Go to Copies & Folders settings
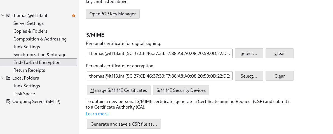 [x=30, y=31]
